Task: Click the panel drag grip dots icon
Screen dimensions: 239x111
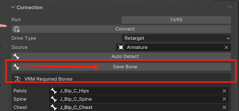Action: 230,7
